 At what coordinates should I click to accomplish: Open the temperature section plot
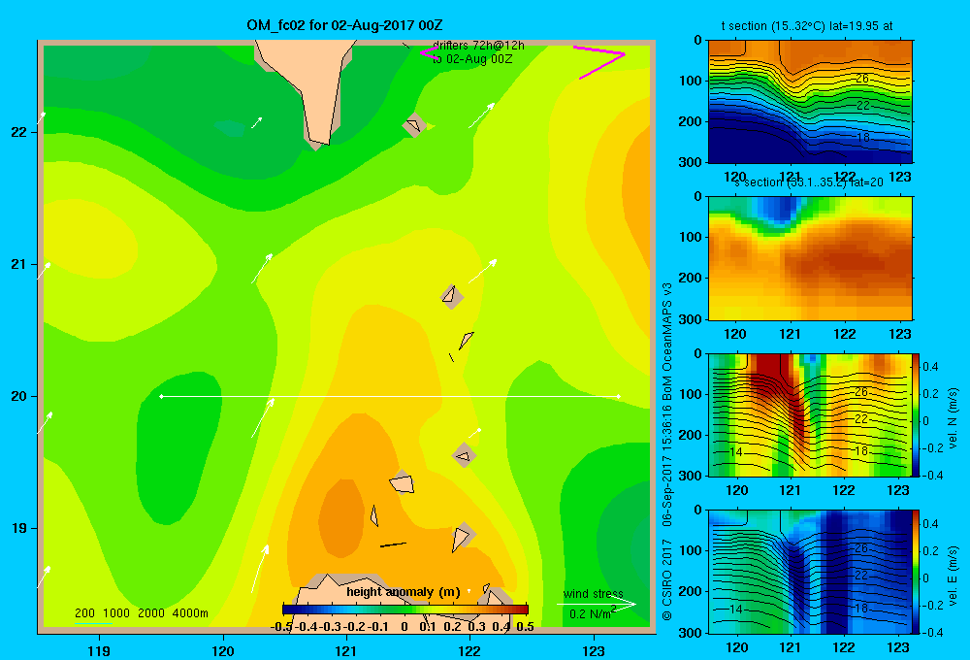(810, 102)
